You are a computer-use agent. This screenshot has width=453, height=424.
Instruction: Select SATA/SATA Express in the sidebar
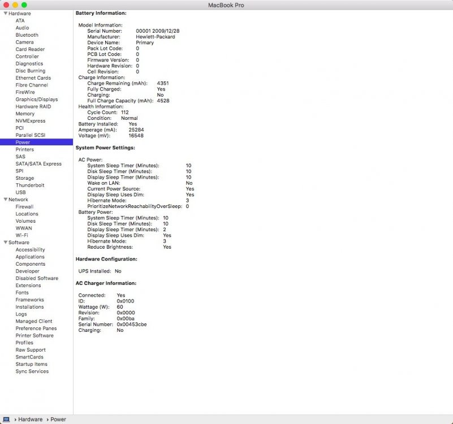[38, 164]
